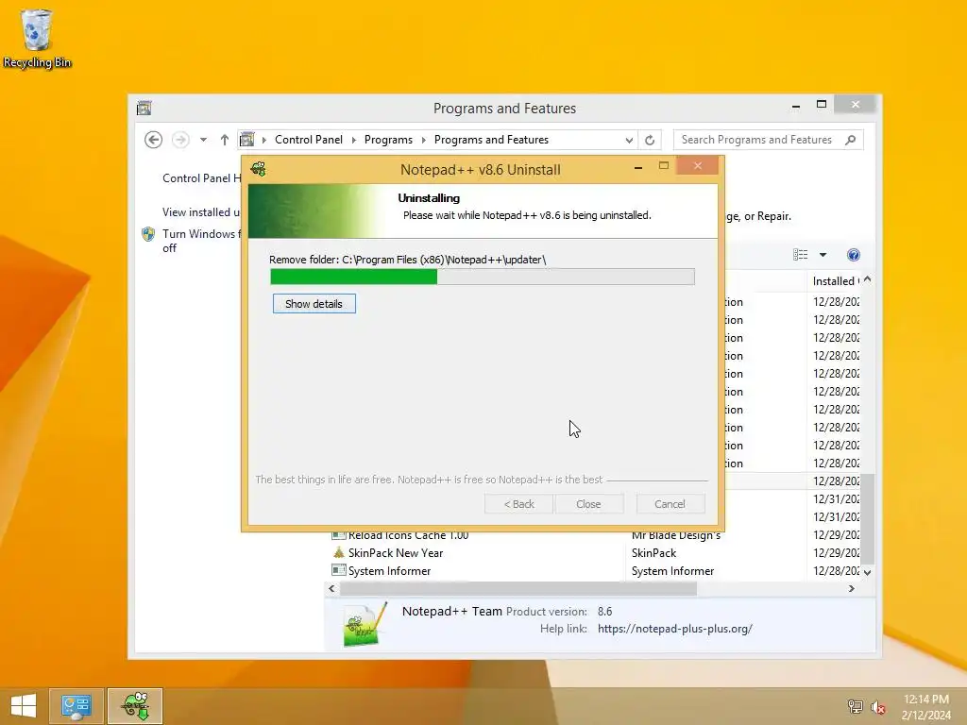Open the Windows Start button
Image resolution: width=967 pixels, height=725 pixels.
point(24,705)
